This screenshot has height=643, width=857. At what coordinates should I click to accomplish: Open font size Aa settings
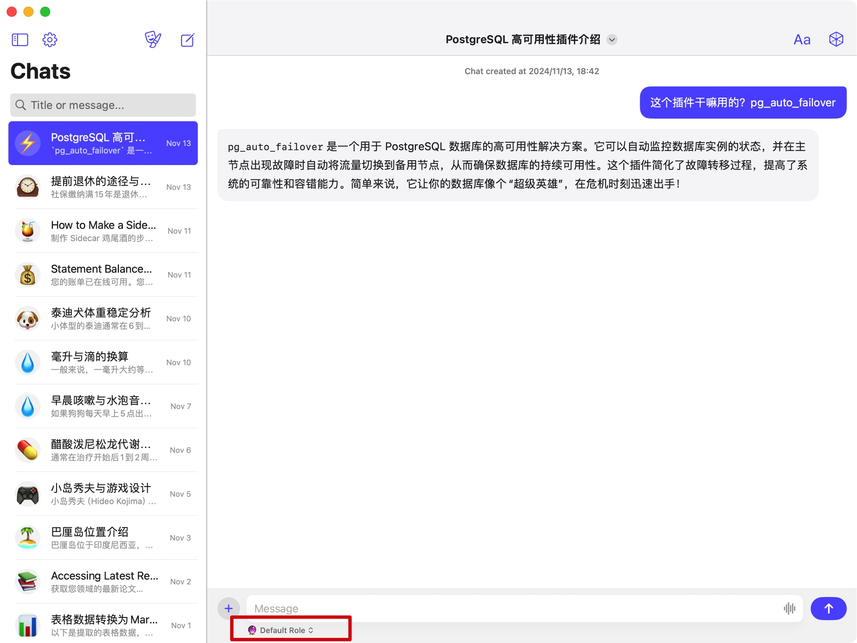tap(802, 40)
